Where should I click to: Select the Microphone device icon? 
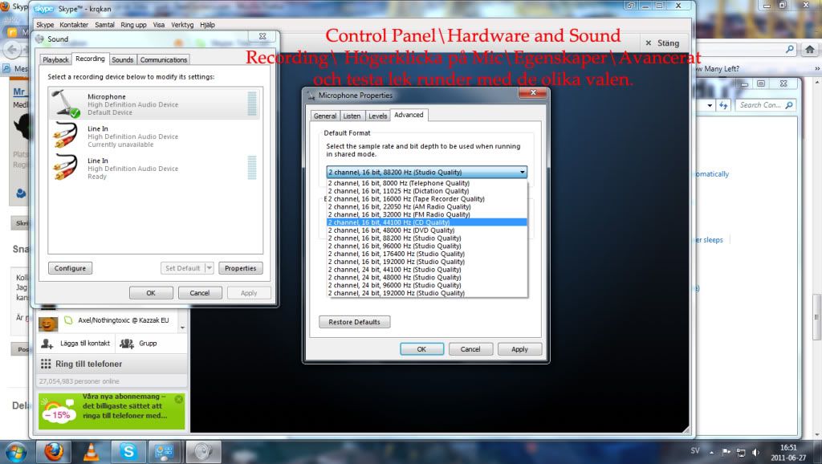(65, 104)
